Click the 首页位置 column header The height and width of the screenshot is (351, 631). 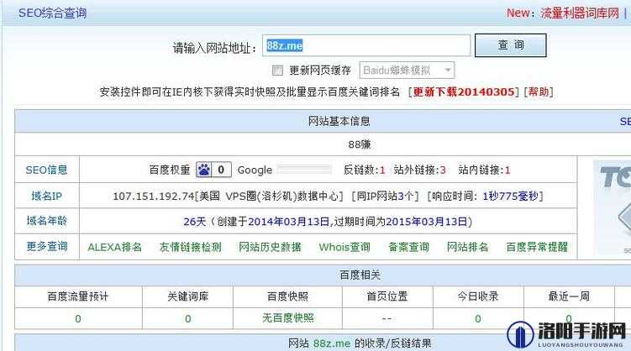[x=387, y=296]
